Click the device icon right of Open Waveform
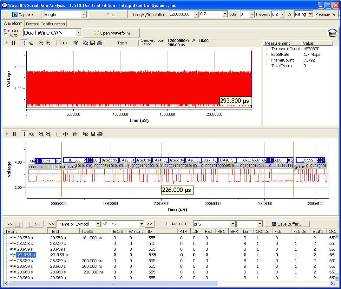The image size is (341, 289). 332,33
